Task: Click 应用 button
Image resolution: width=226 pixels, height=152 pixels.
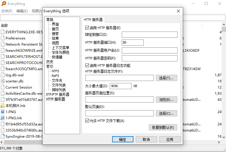Action: (170, 139)
